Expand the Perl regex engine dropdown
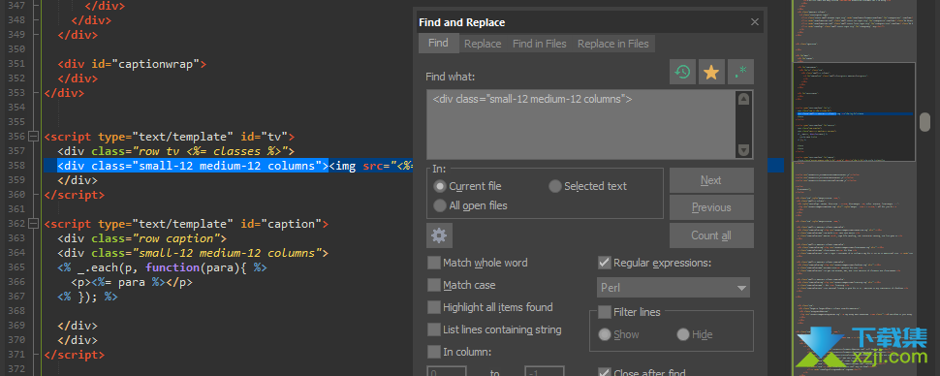Image resolution: width=940 pixels, height=376 pixels. pos(674,287)
